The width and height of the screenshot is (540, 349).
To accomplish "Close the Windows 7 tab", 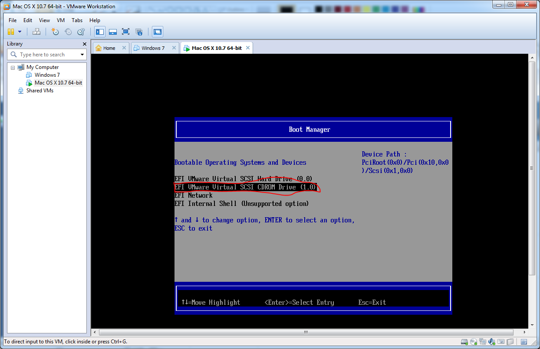I will pos(174,48).
